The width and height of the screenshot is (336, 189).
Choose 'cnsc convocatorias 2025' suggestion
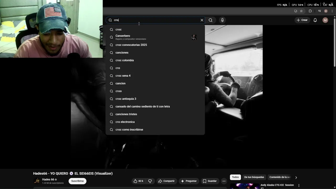tap(155, 45)
